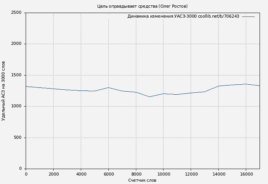Click the 500 tick label on y-axis
Image resolution: width=268 pixels, height=184 pixels.
coord(18,138)
